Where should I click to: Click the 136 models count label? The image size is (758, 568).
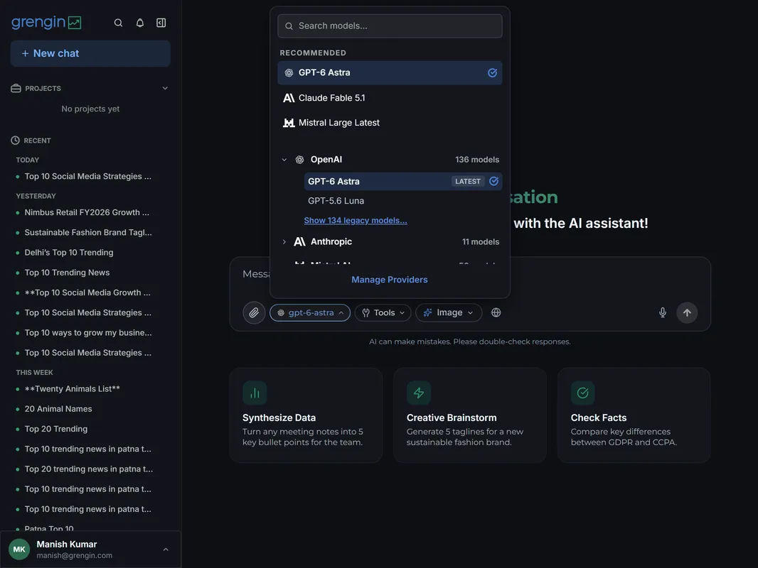tap(477, 160)
